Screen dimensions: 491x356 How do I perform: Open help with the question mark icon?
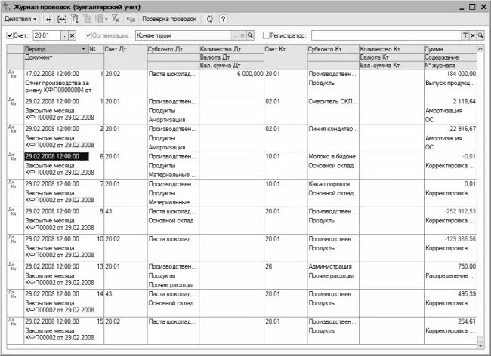[x=224, y=18]
